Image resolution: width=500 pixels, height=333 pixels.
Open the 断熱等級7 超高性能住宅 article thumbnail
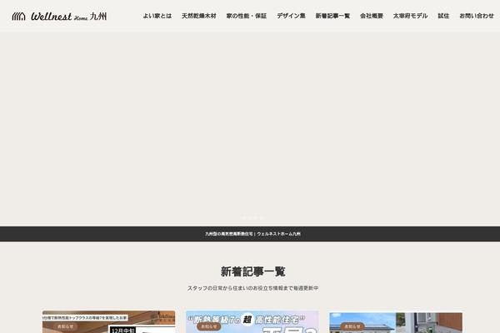pyautogui.click(x=252, y=322)
